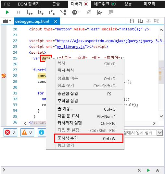Select the 디버거 tab
This screenshot has height=174, width=165.
(x=80, y=4)
